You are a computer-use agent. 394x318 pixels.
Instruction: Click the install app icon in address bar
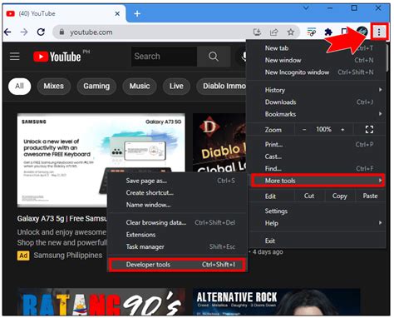tap(257, 32)
